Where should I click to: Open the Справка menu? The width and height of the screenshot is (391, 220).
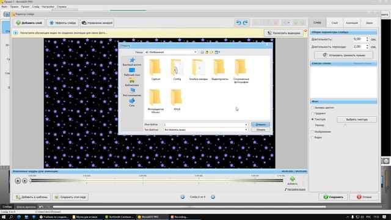coord(62,7)
